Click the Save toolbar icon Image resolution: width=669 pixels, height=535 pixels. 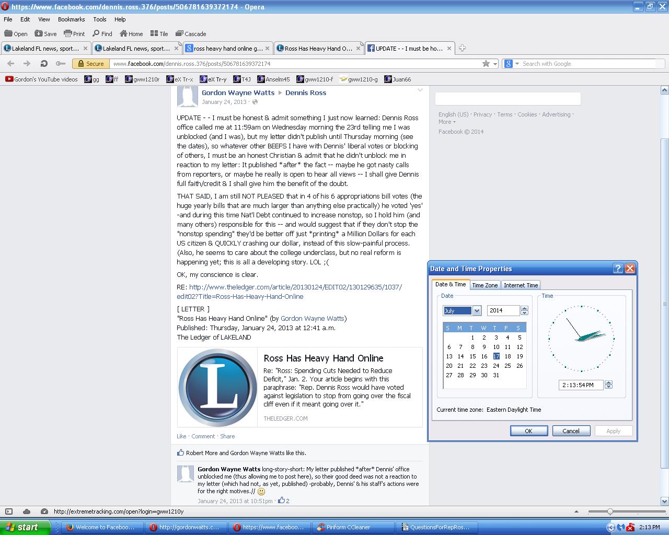tap(39, 33)
